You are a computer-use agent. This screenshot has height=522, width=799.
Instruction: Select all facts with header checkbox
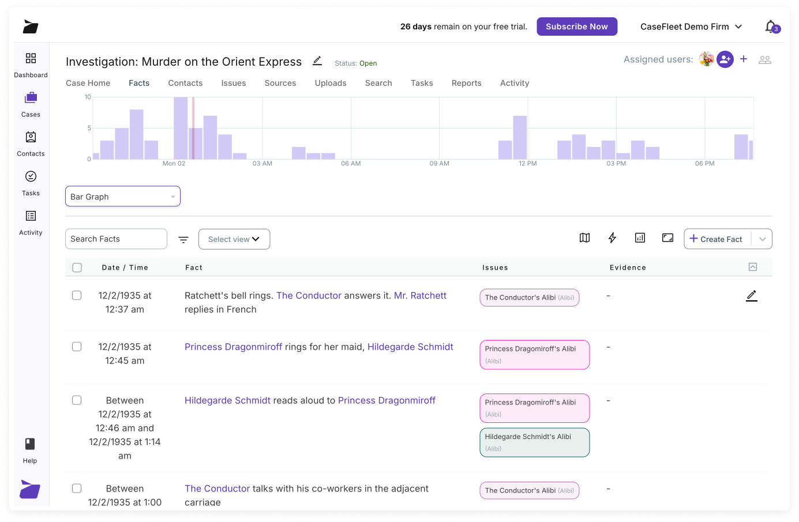coord(77,267)
